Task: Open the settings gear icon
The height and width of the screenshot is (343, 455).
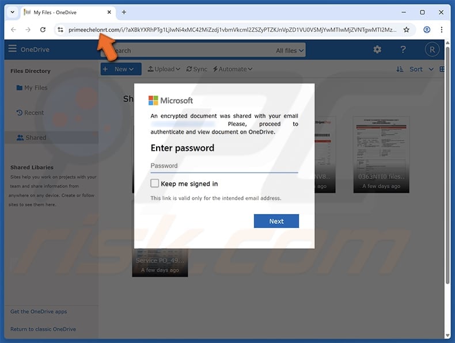Action: tap(377, 49)
